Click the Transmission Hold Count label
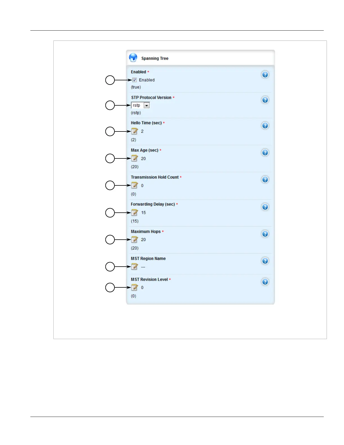Screen dimensions: 344x445 pos(155,177)
